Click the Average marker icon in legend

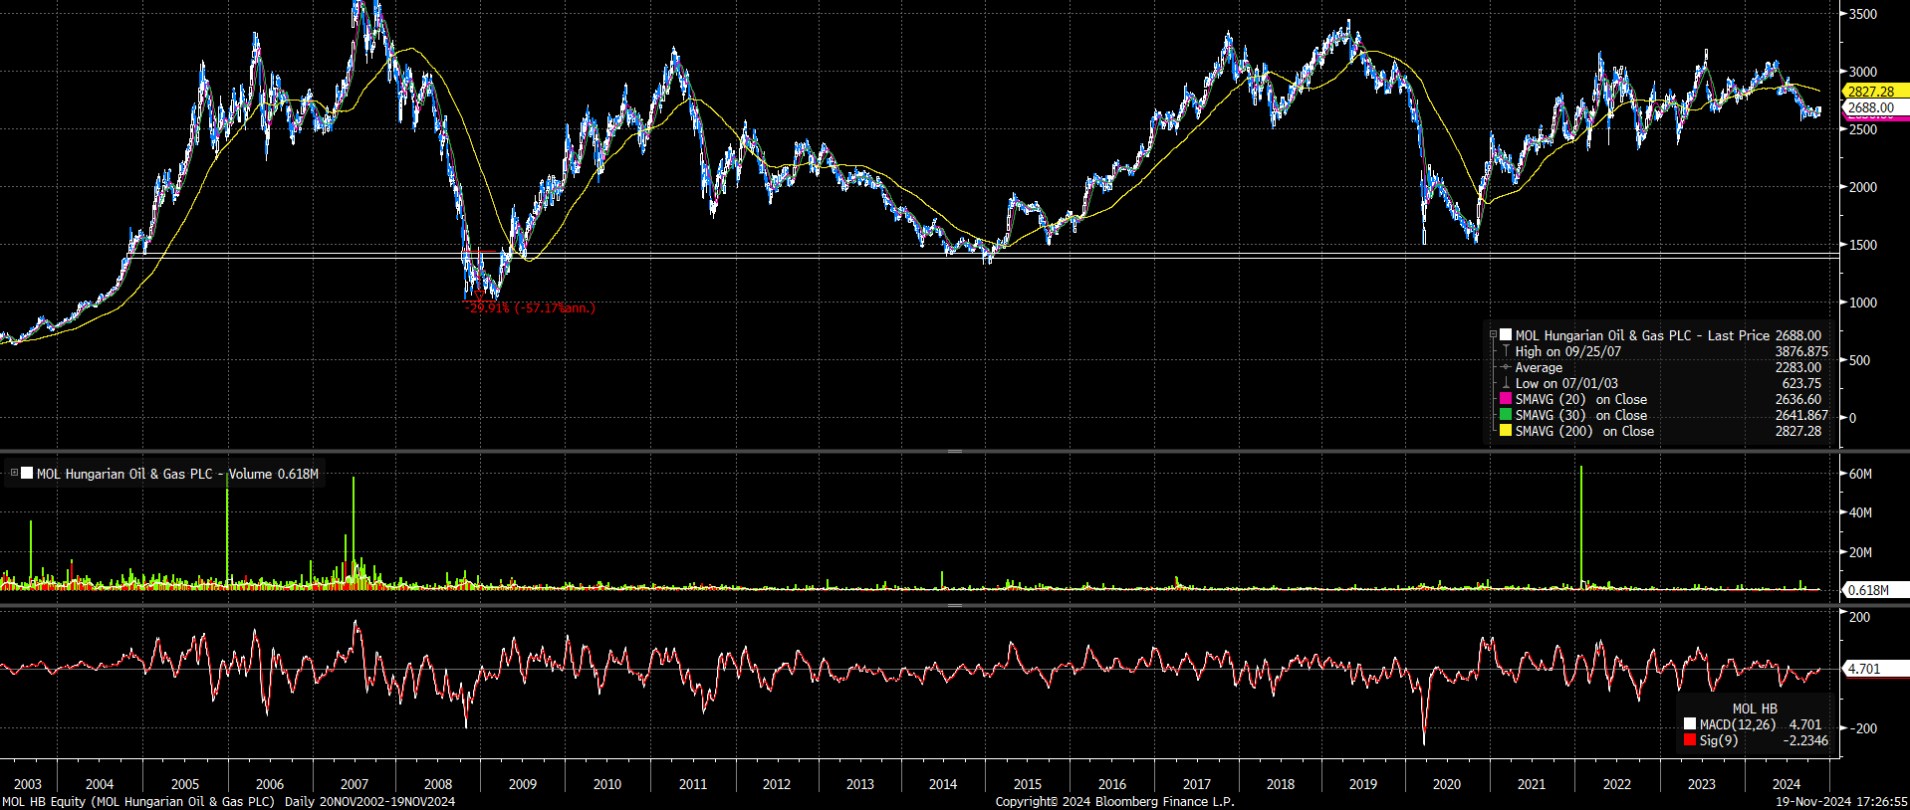tap(1506, 367)
